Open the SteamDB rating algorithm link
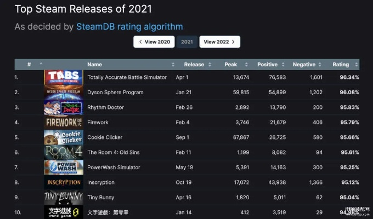Screen dimensions: 373x219 tap(129, 26)
